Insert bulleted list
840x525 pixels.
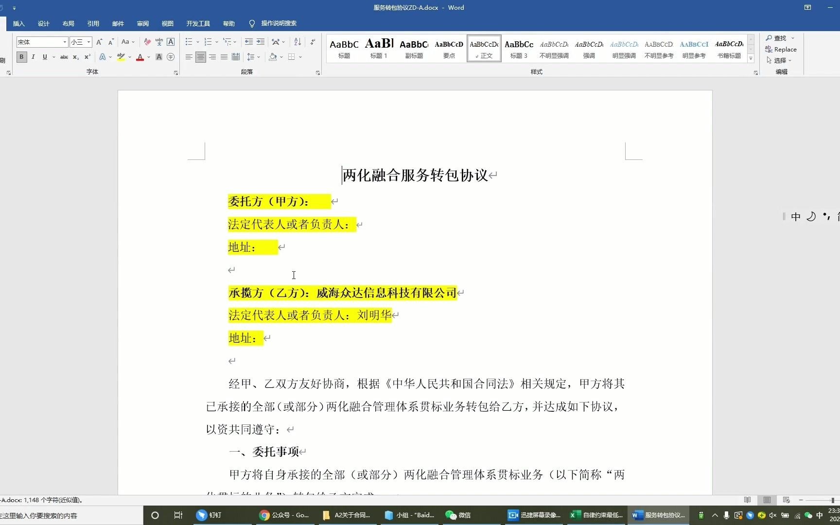[x=189, y=42]
